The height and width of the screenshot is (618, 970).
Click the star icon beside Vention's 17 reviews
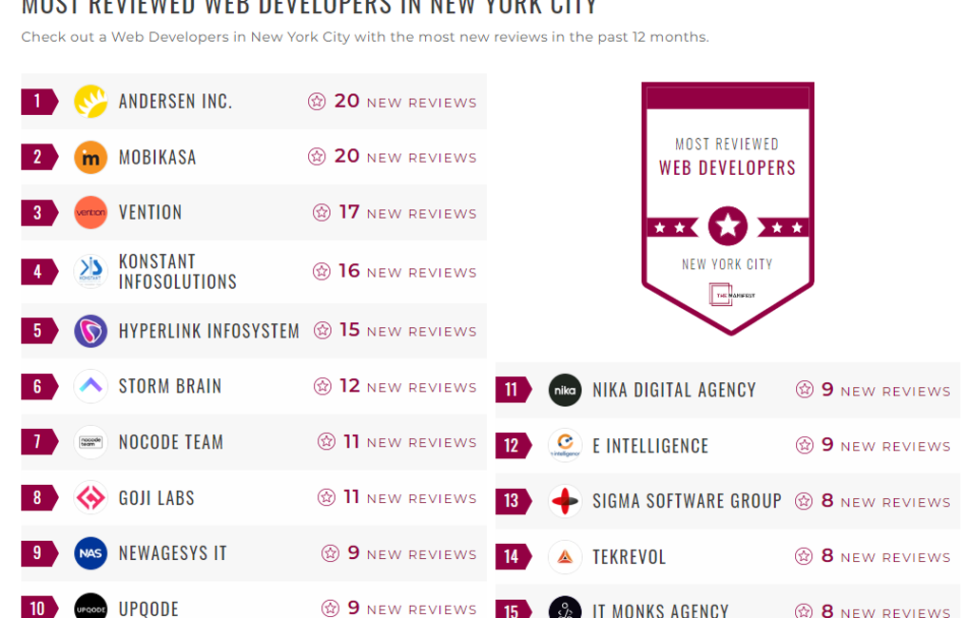click(321, 213)
